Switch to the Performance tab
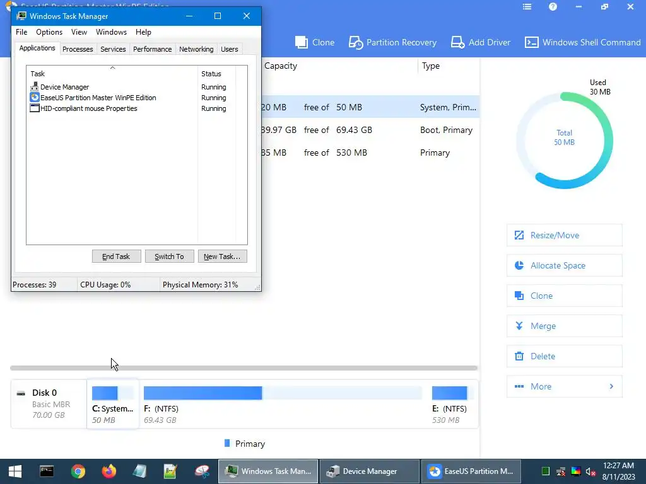The width and height of the screenshot is (646, 484). 153,49
